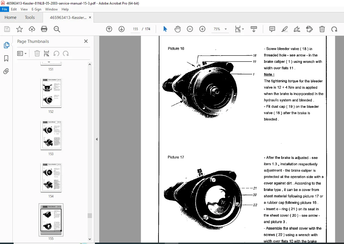Rotate thumbnails counterclockwise in the panel
Screen dimensions: 344x244
[56, 54]
